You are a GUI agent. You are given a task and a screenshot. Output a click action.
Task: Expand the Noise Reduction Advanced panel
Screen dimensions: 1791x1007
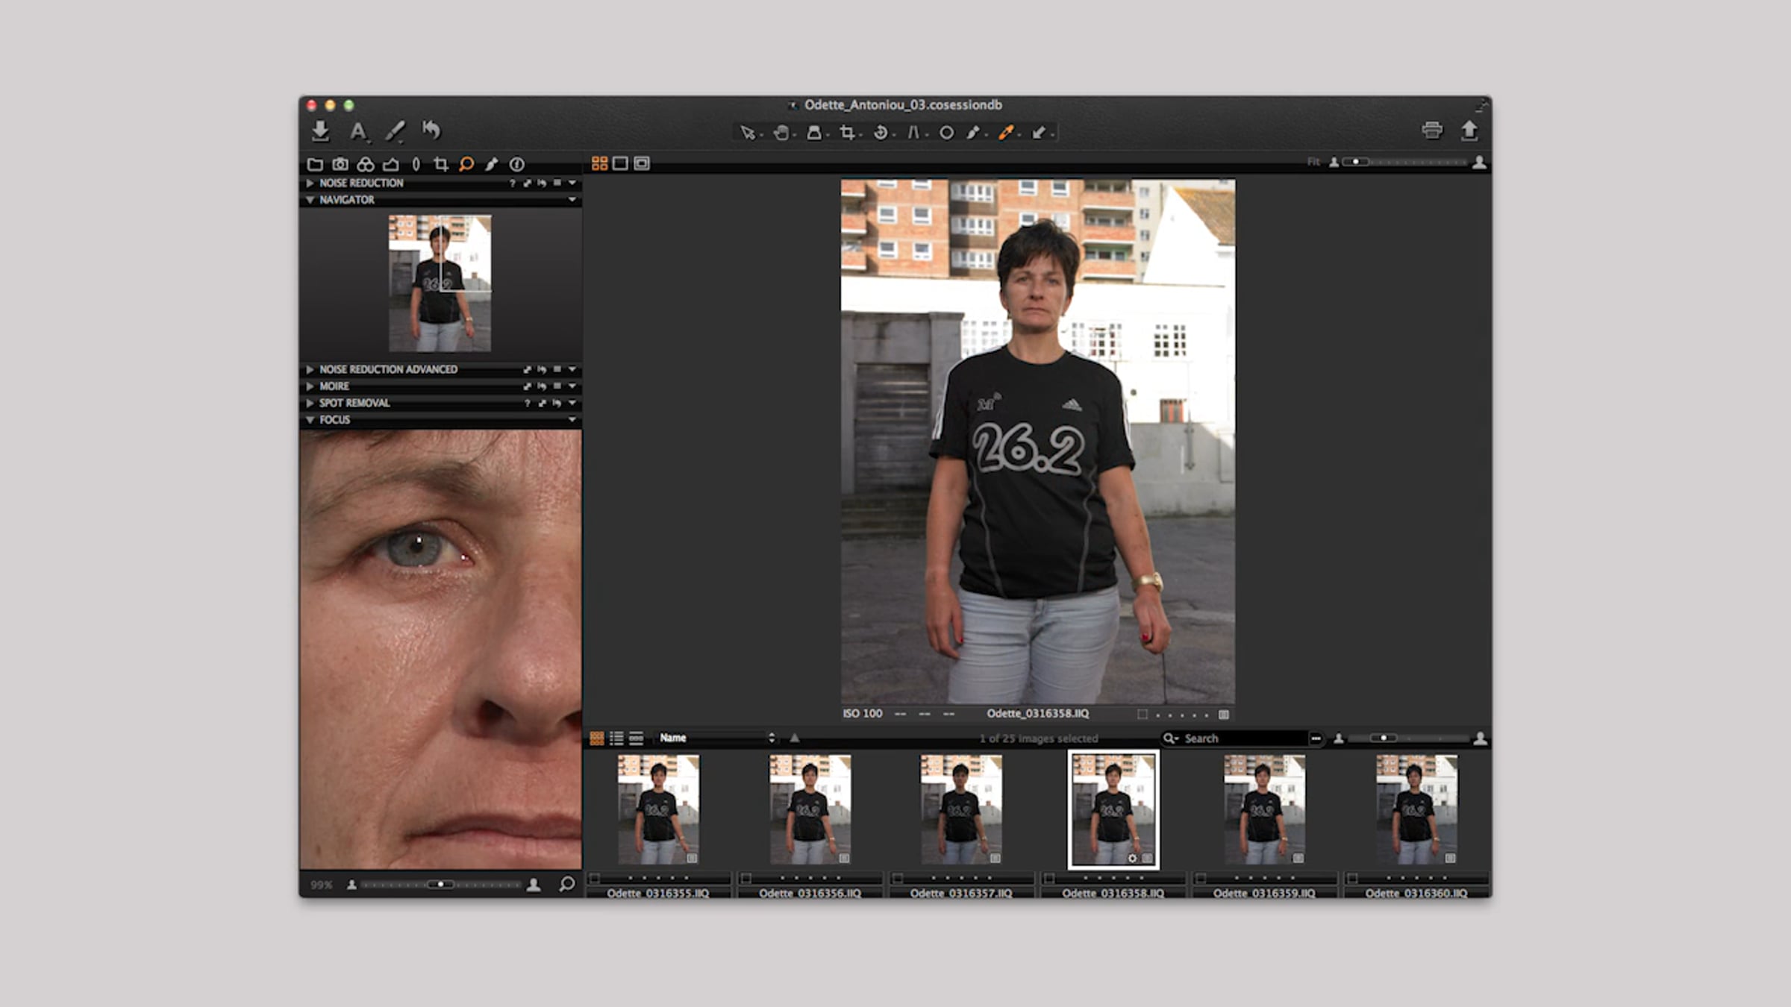[x=310, y=369]
